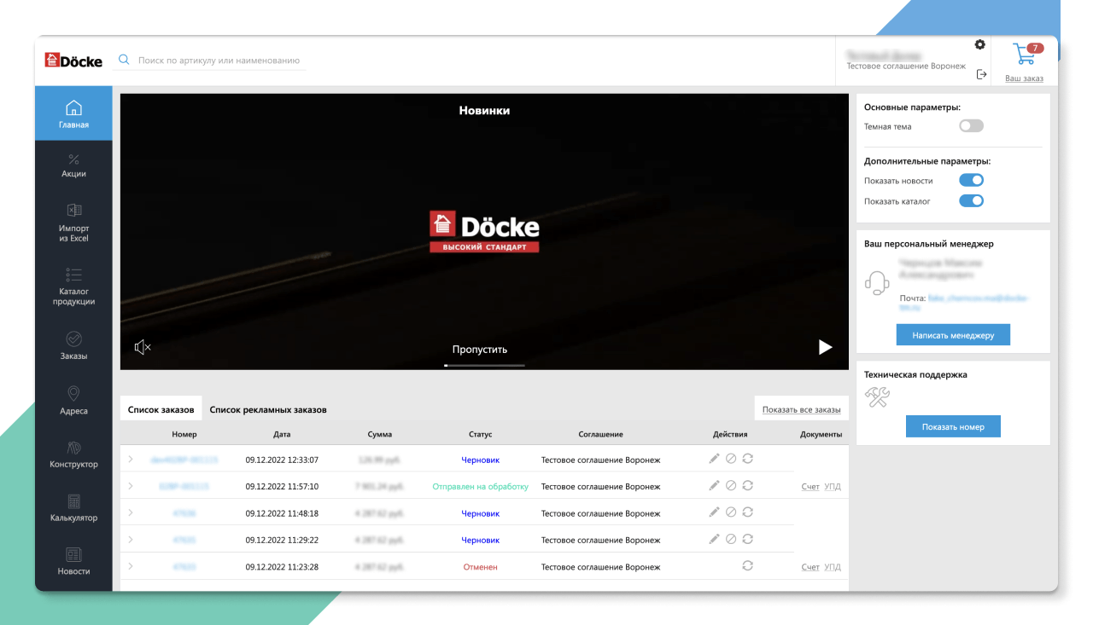Expand the order row dated 09.12.2022 11:23:28
This screenshot has width=1093, height=625.
pos(131,566)
